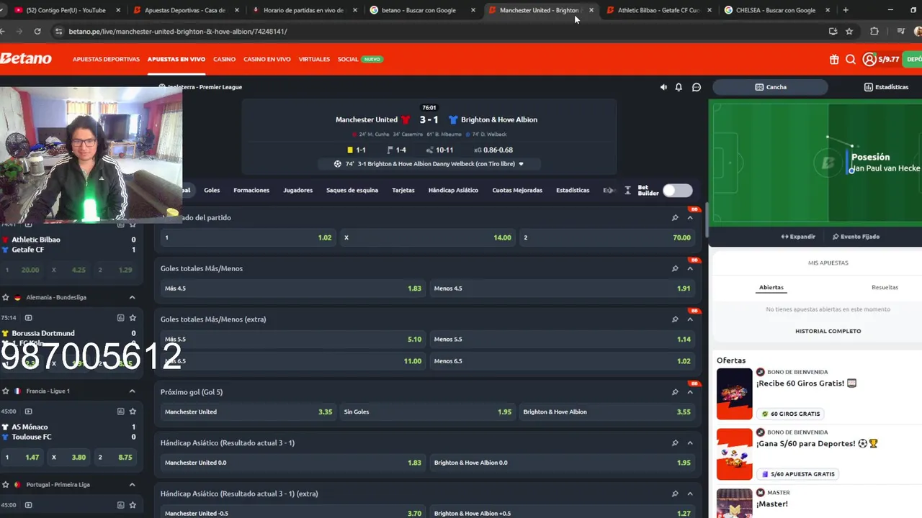The height and width of the screenshot is (518, 922).
Task: Open the user account profile icon
Action: [x=869, y=60]
